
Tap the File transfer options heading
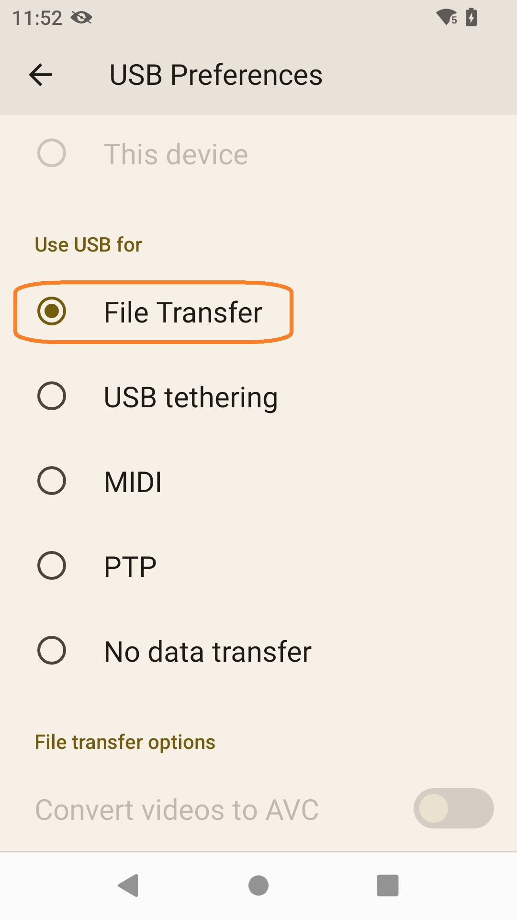(124, 742)
